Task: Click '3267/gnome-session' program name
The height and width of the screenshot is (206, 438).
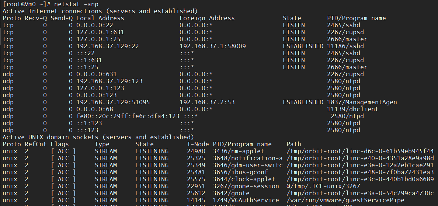Action: (246, 186)
